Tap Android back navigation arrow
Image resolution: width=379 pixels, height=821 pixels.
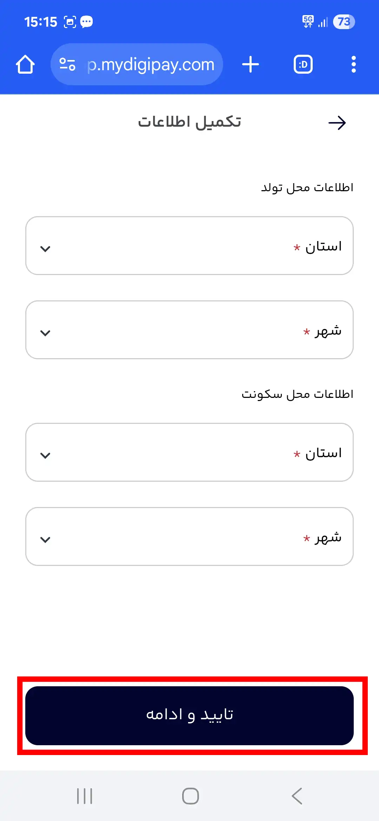click(297, 796)
